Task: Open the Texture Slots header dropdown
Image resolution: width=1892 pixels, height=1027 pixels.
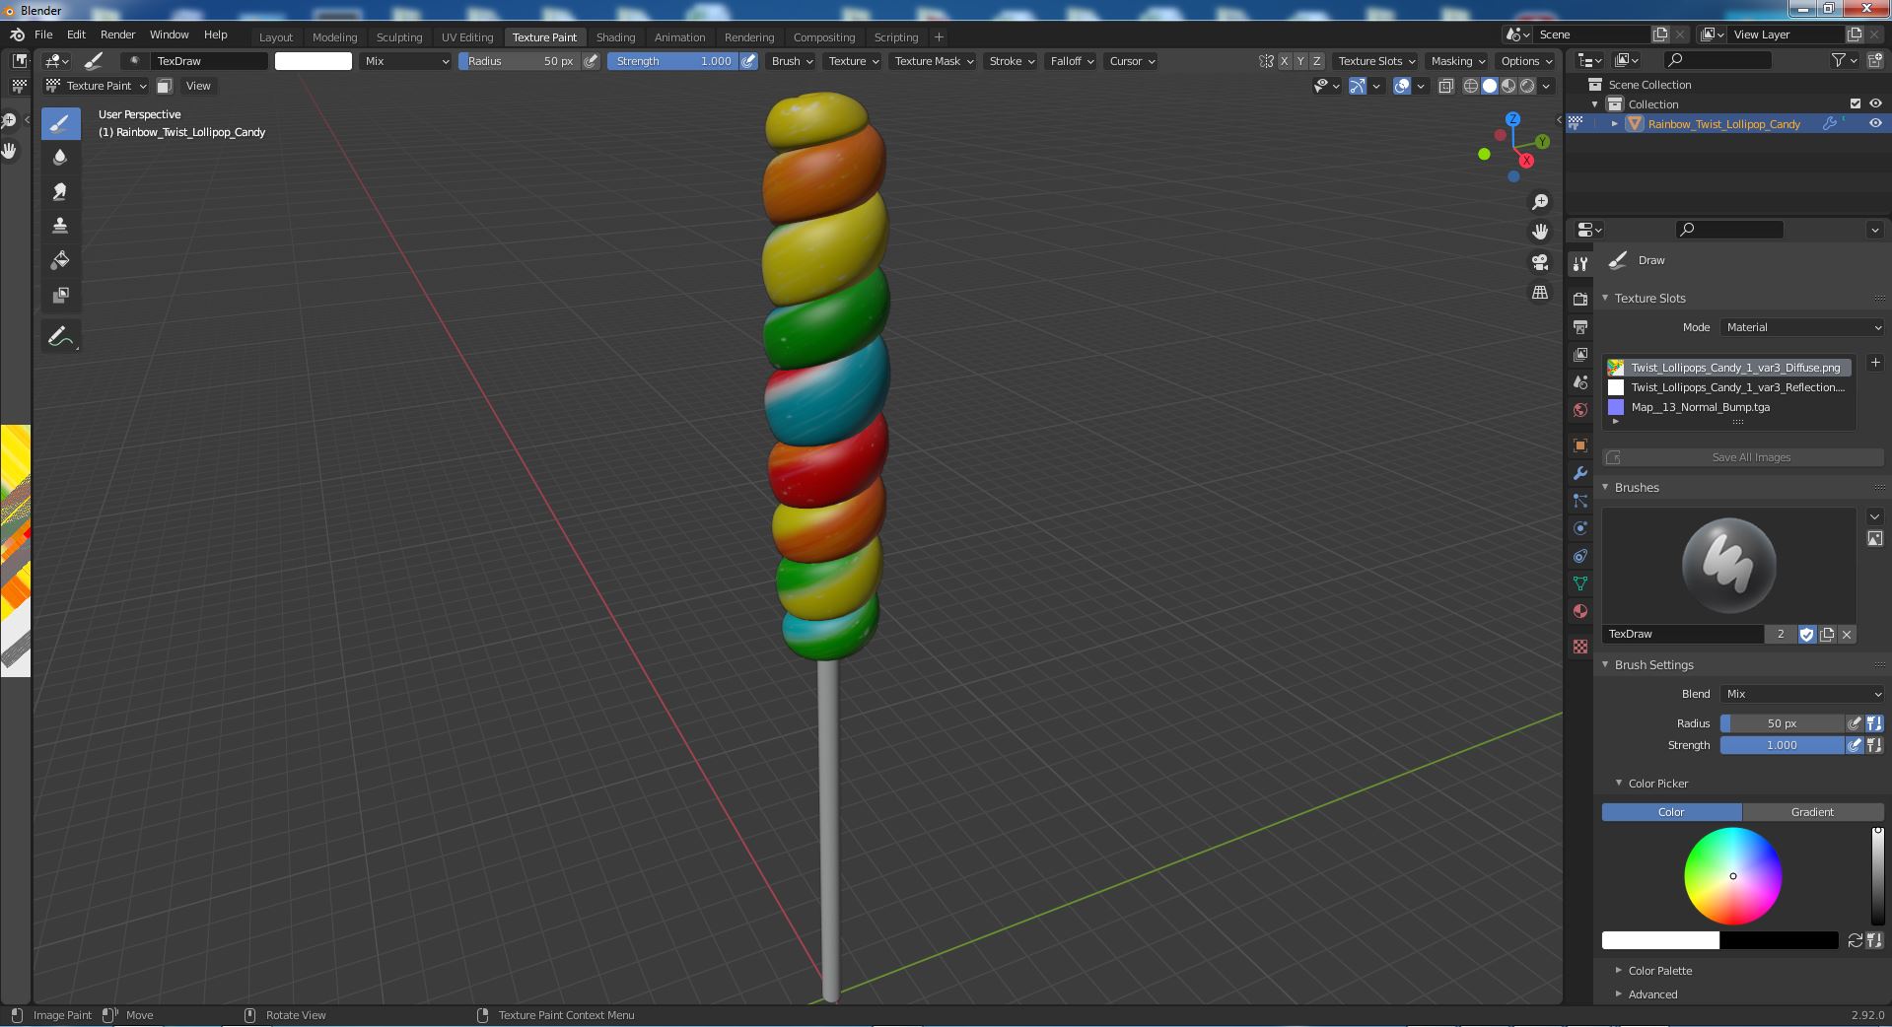Action: tap(1376, 61)
